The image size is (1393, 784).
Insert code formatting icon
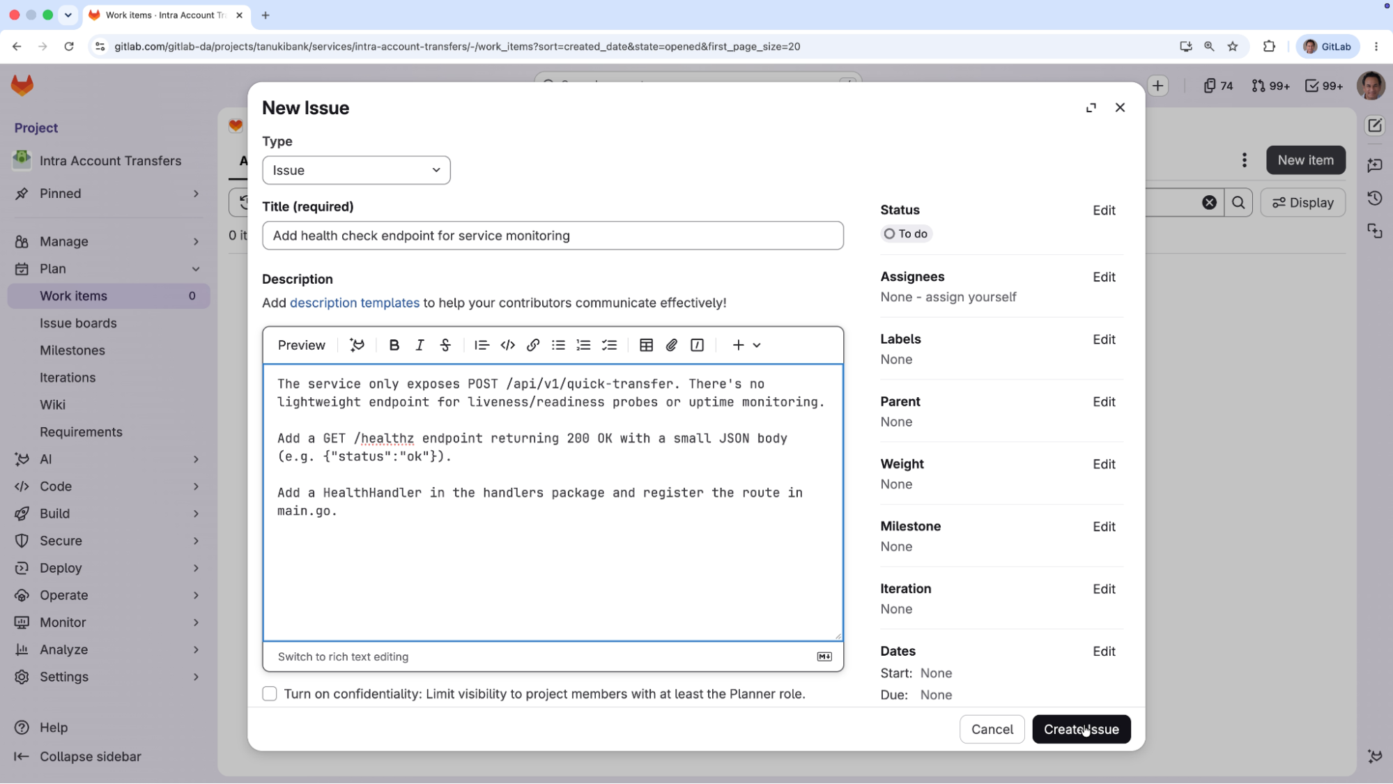[508, 345]
